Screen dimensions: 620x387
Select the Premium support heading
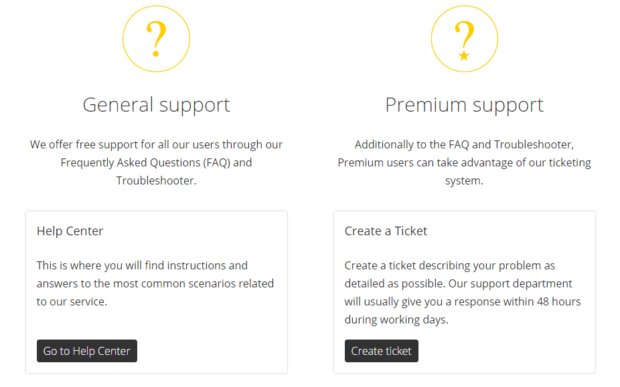coord(464,105)
